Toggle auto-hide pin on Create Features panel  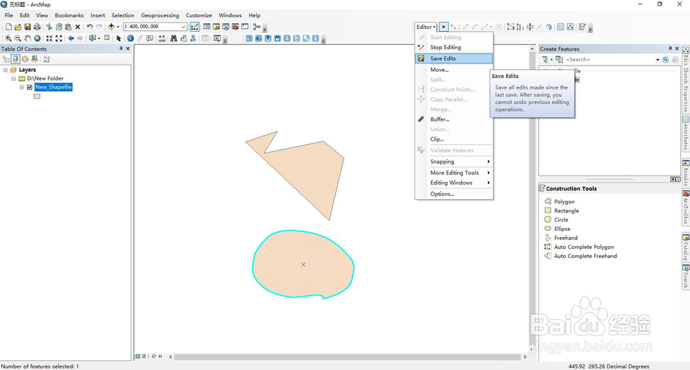[x=670, y=49]
